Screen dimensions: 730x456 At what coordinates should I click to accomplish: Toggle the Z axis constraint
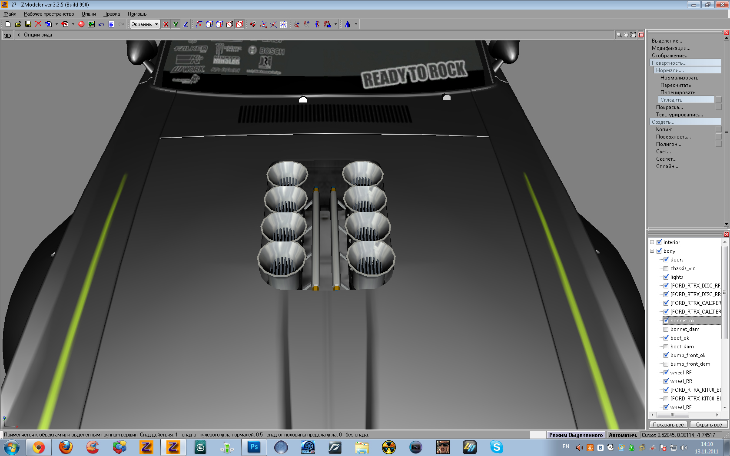pyautogui.click(x=186, y=24)
